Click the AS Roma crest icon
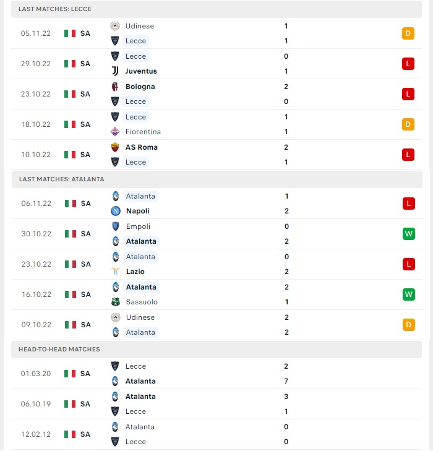The image size is (433, 451). (x=115, y=147)
